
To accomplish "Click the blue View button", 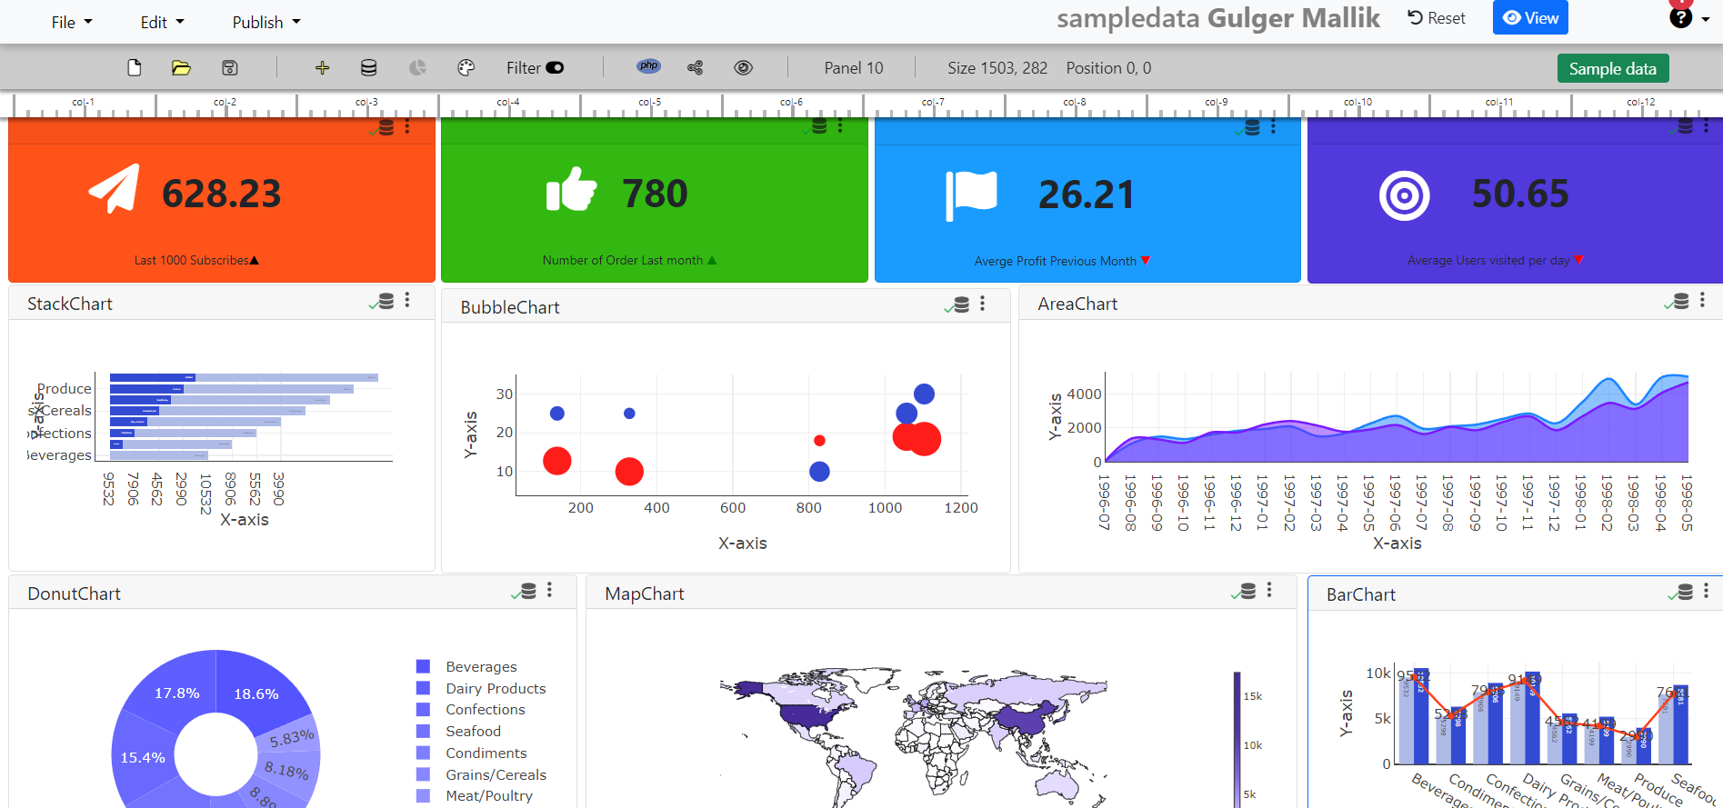I will (x=1530, y=18).
